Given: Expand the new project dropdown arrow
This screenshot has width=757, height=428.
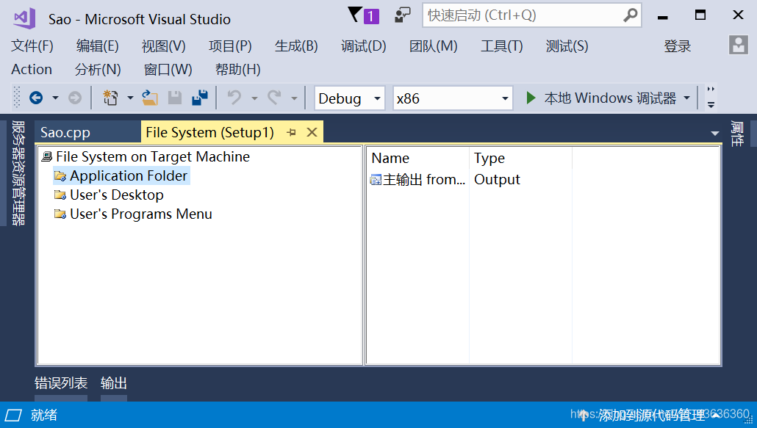Looking at the screenshot, I should coord(130,98).
